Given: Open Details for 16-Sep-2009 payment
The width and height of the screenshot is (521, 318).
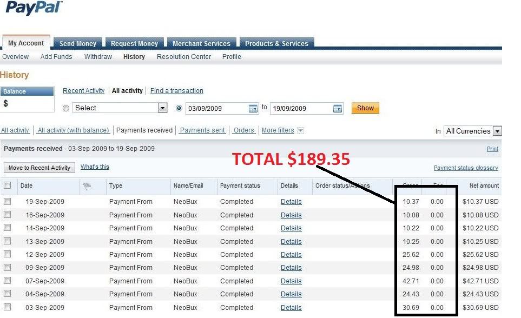Looking at the screenshot, I should (291, 215).
